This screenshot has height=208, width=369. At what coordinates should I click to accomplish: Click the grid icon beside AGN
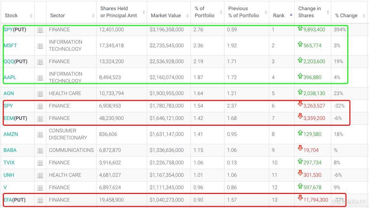point(40,94)
